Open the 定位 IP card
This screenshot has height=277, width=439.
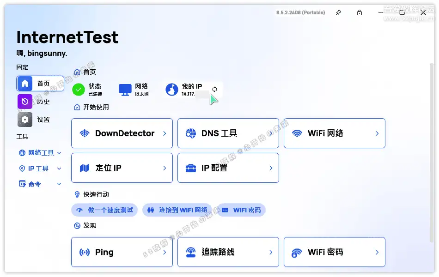(x=122, y=168)
